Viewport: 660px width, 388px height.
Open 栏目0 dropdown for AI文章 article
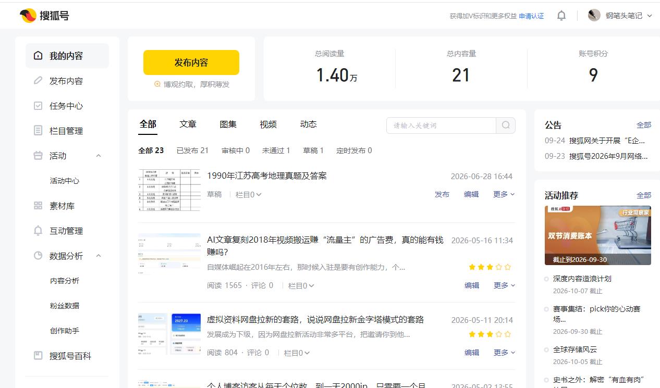(301, 285)
